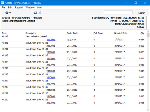
Task: Click quantity 4,654 for item 40103
Action: [x=141, y=40]
